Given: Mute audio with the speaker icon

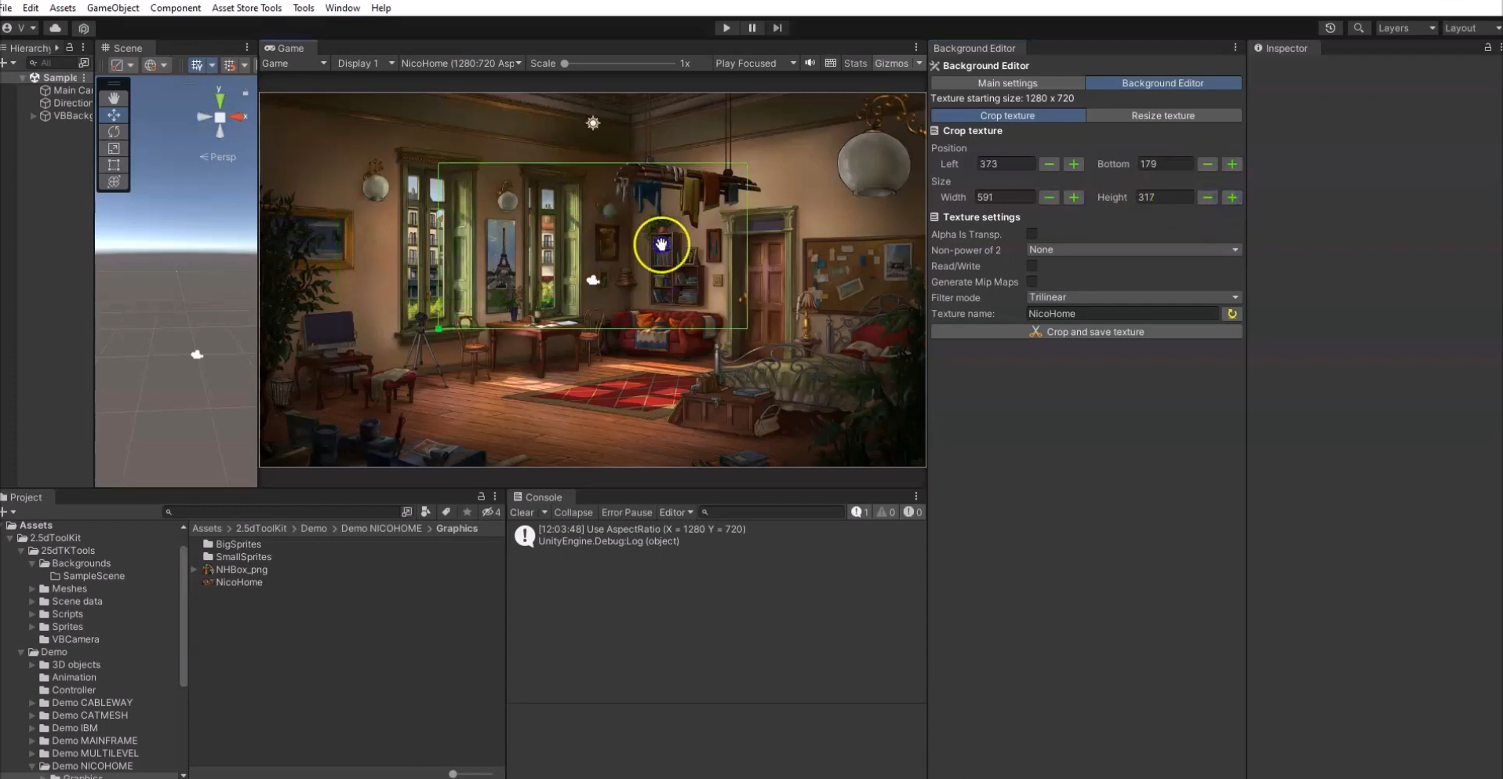Looking at the screenshot, I should coord(810,64).
